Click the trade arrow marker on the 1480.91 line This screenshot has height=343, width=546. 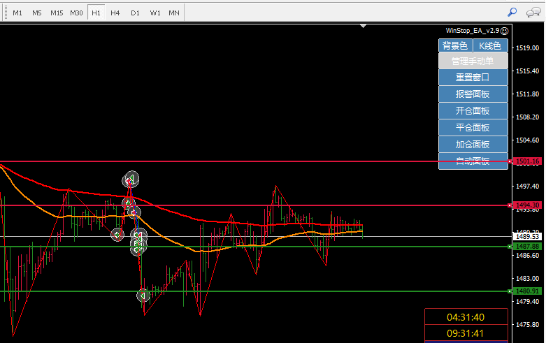coord(143,295)
